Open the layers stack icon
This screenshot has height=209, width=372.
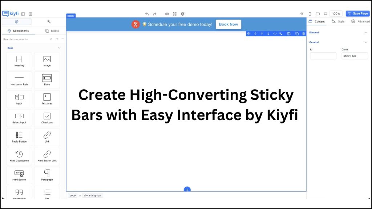pos(183,14)
